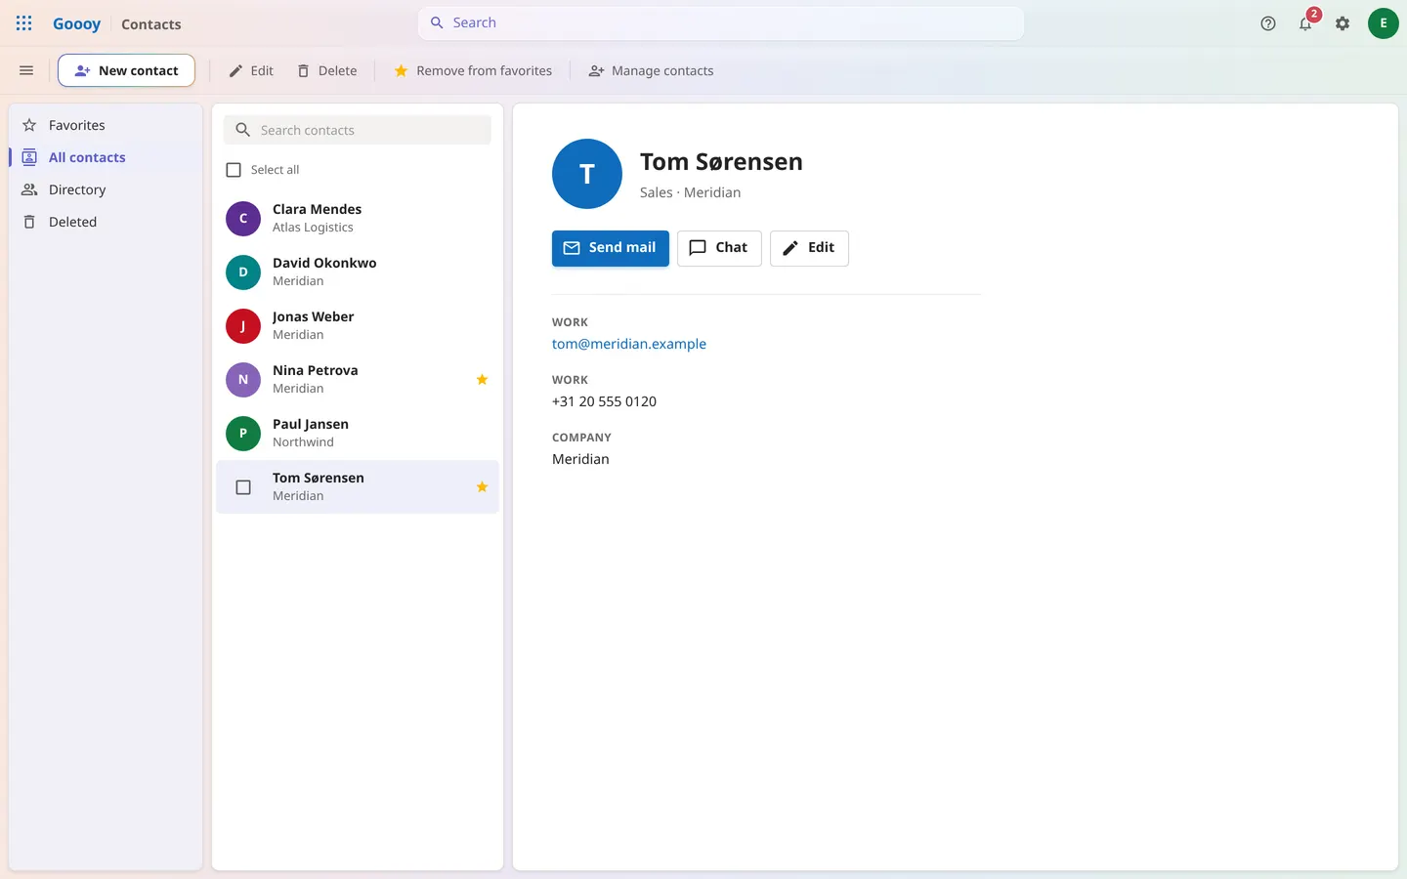Click Sales · Meridian subtitle
The height and width of the screenshot is (879, 1407).
tap(691, 192)
